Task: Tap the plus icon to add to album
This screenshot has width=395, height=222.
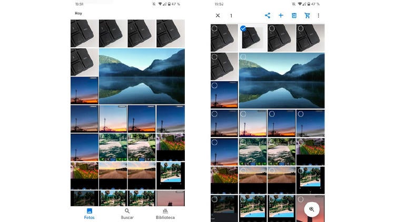Action: click(281, 16)
